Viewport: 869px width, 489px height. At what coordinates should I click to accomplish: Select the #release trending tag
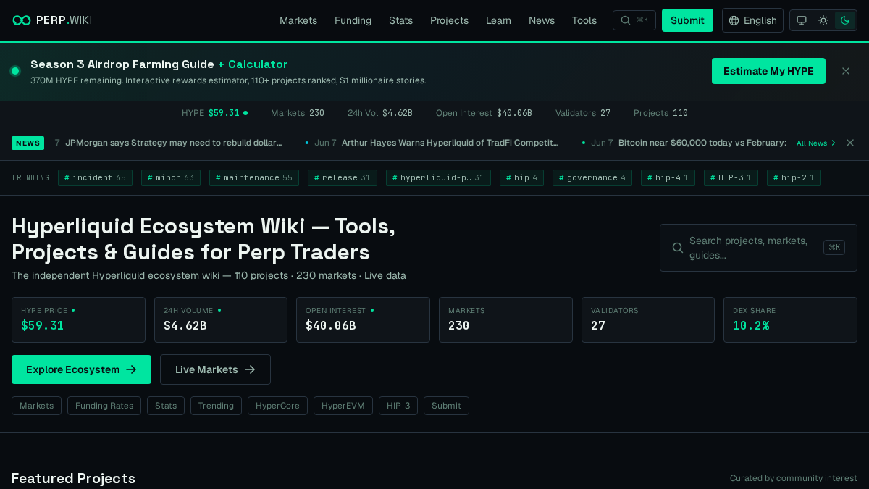tap(343, 177)
